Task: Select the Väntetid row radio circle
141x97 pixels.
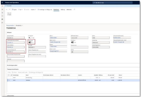Action: pos(9,80)
